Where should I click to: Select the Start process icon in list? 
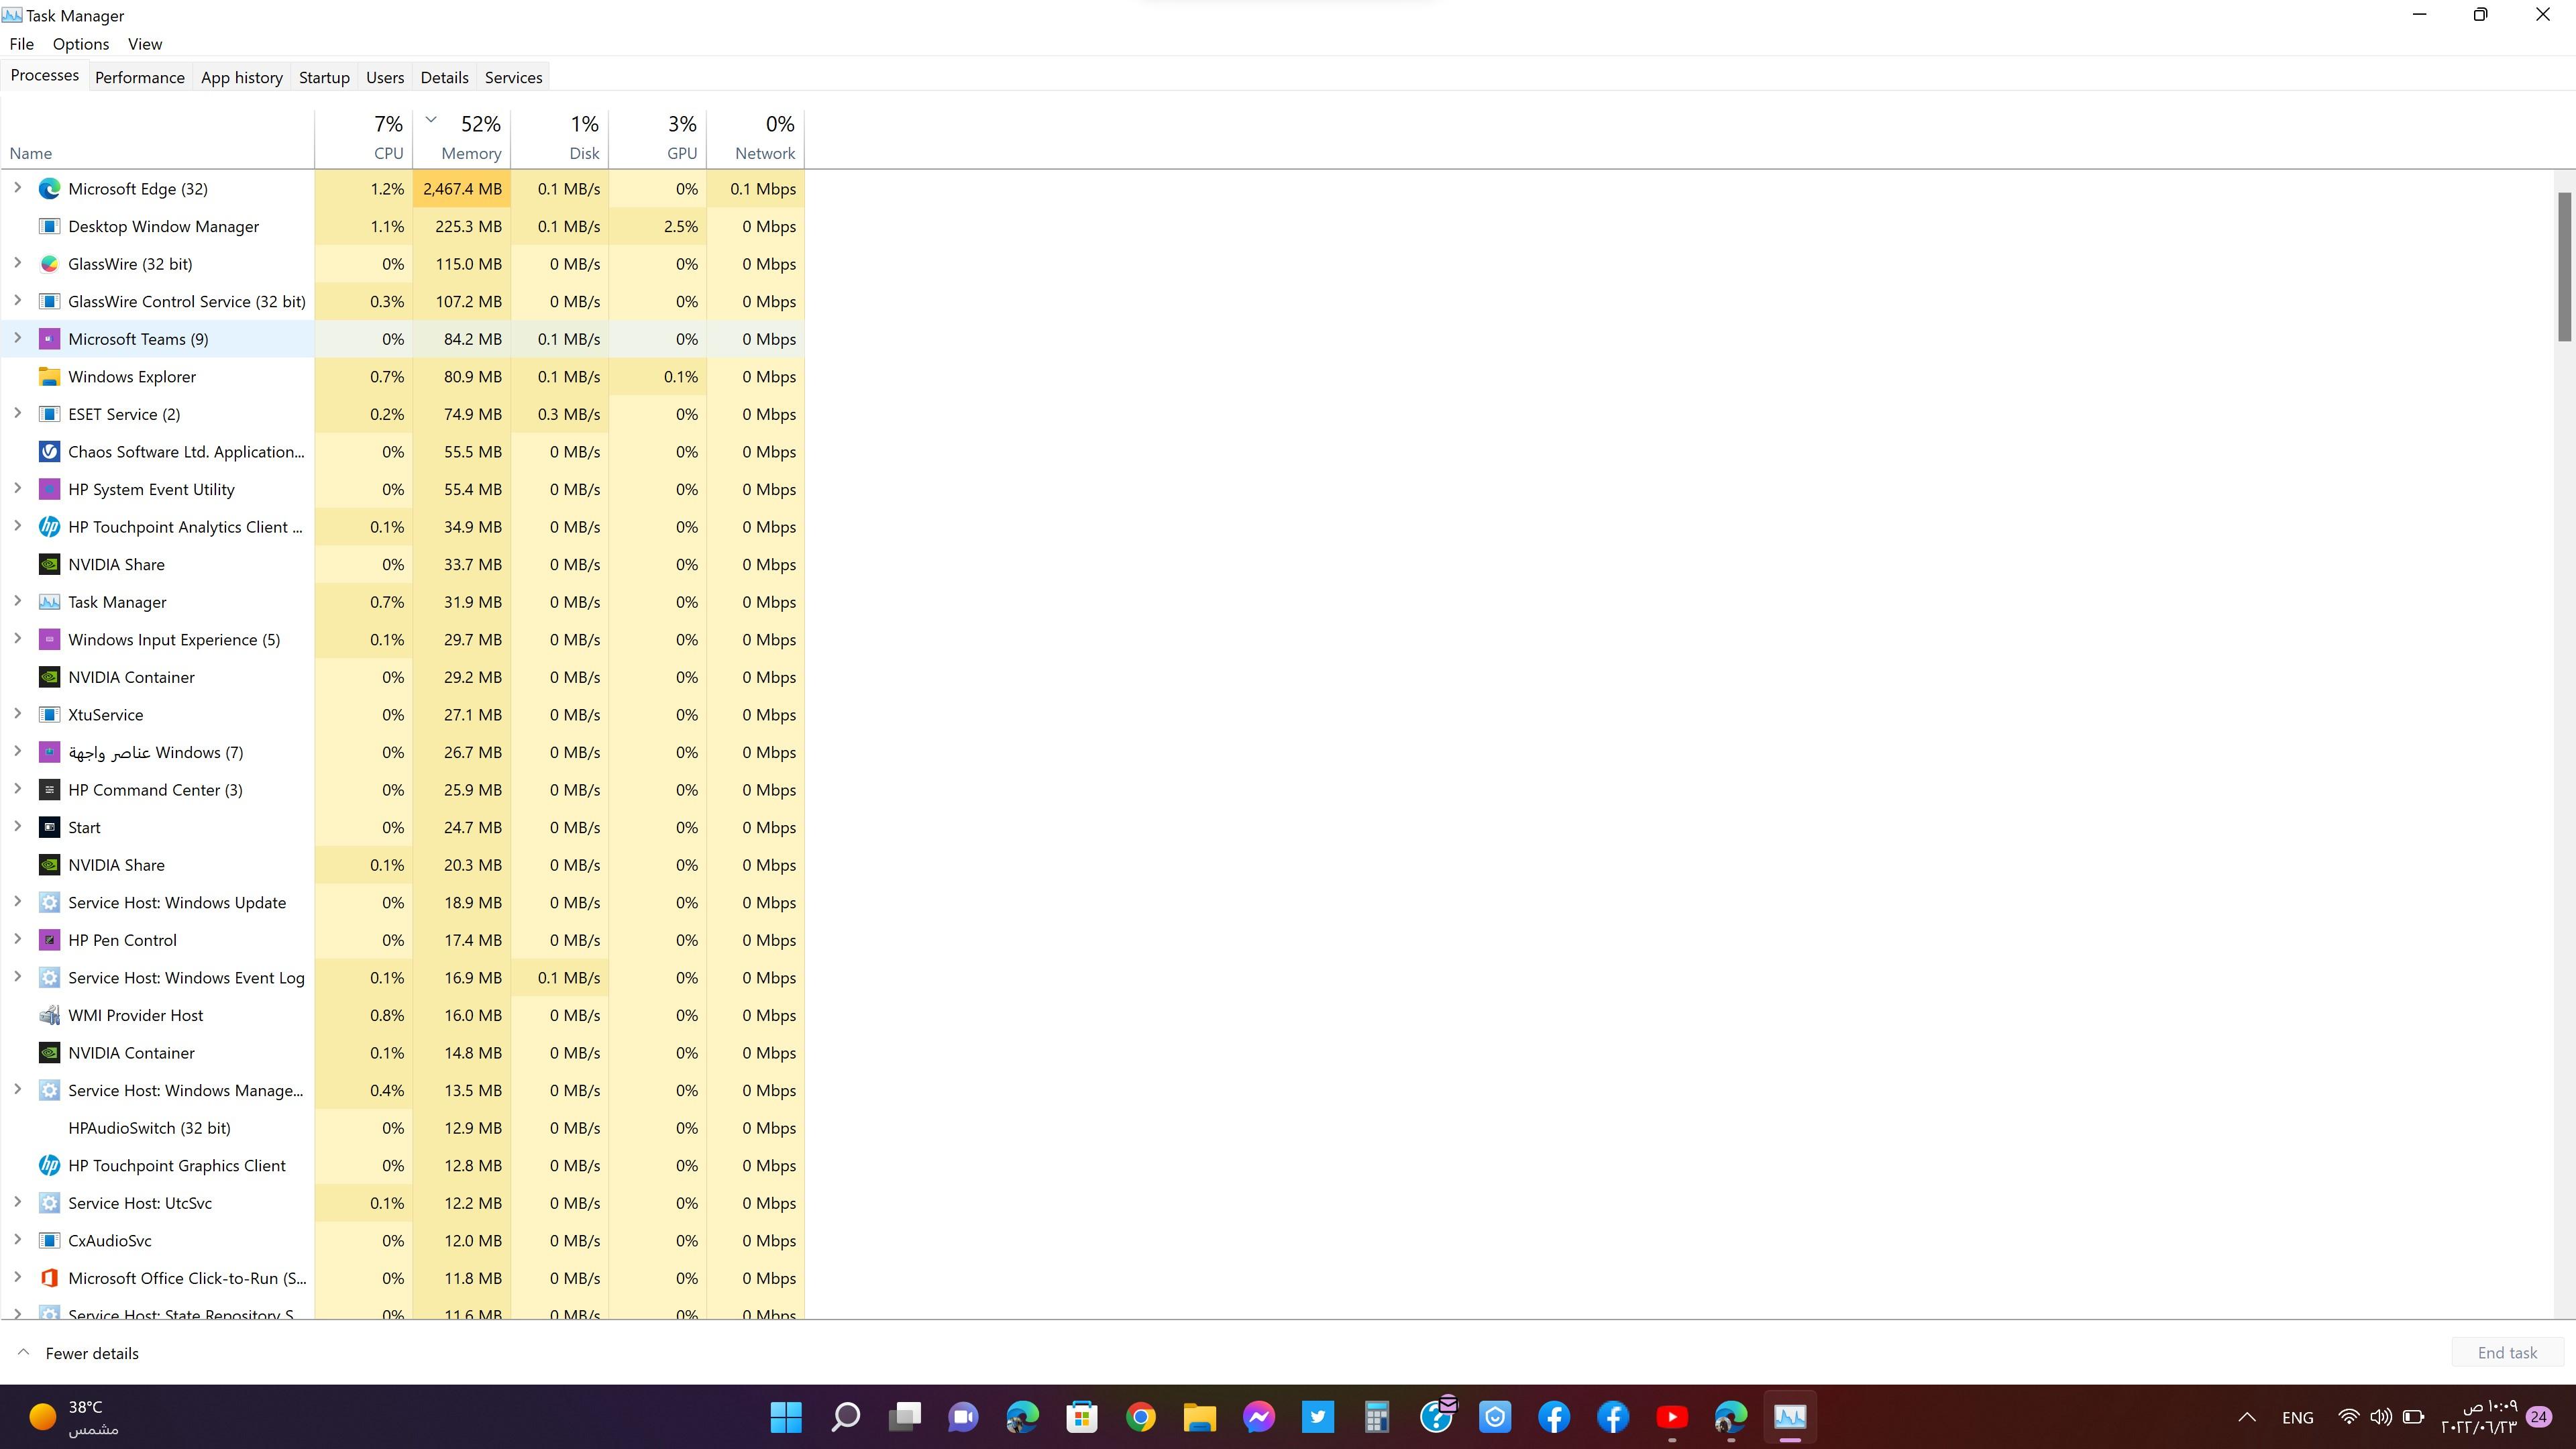coord(49,827)
